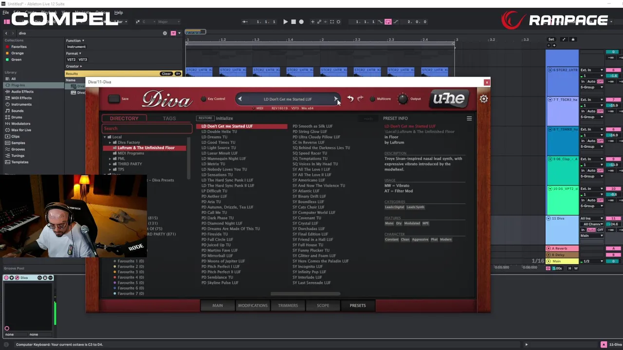Expand the Diva Factory folder
Screen dimensions: 623x350
click(x=110, y=142)
